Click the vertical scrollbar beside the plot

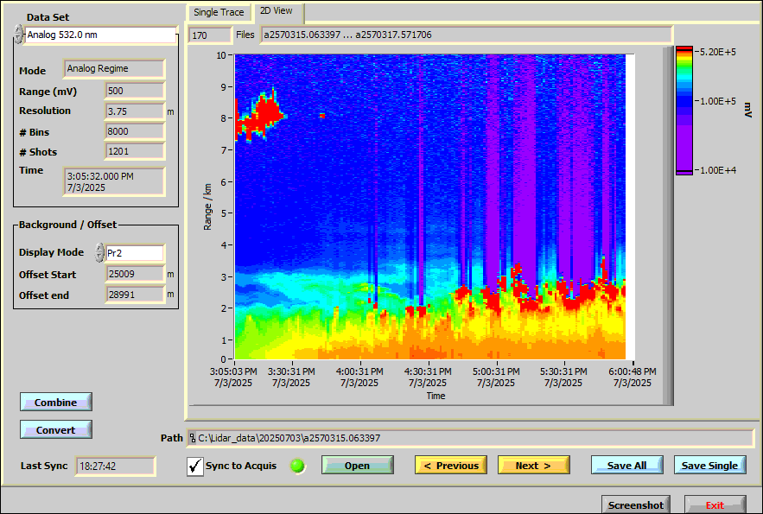pyautogui.click(x=667, y=225)
